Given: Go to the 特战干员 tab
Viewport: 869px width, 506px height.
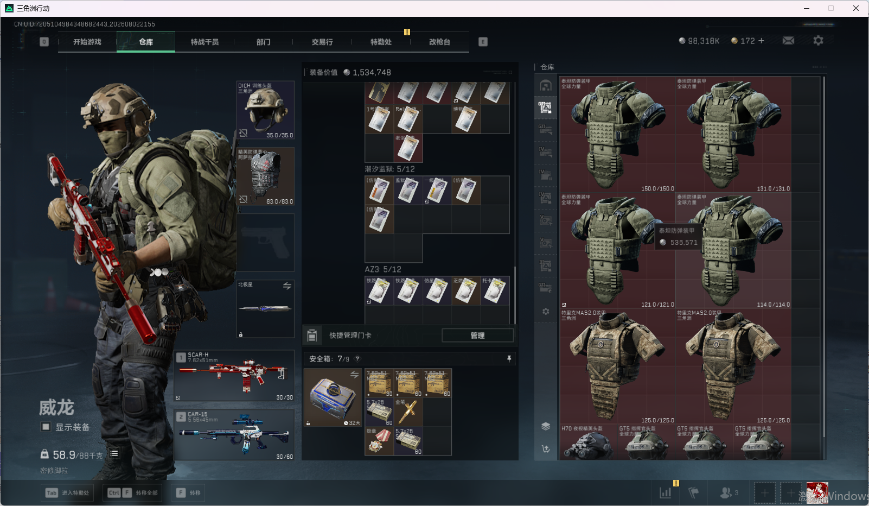Looking at the screenshot, I should point(205,42).
